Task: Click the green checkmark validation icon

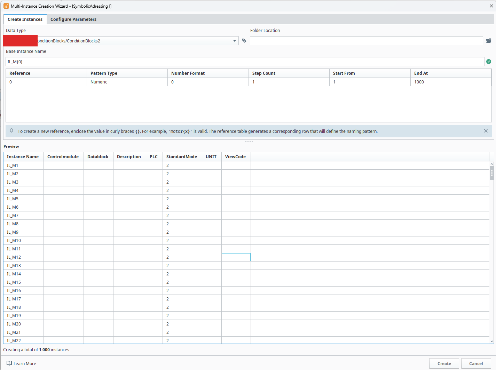Action: [x=489, y=62]
